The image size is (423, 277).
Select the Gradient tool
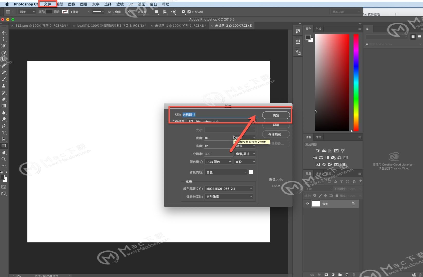[4, 106]
